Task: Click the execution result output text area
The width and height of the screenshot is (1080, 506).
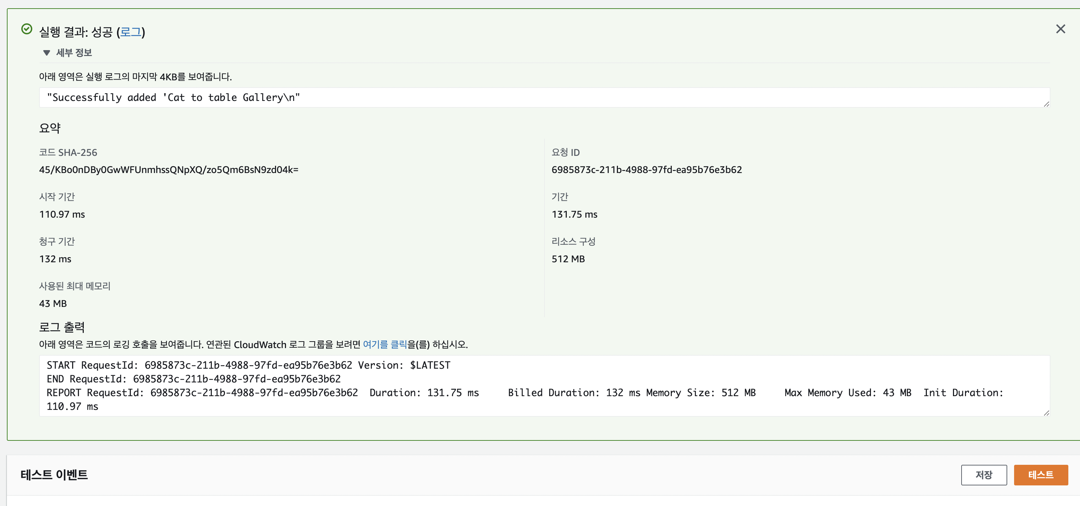Action: point(544,97)
